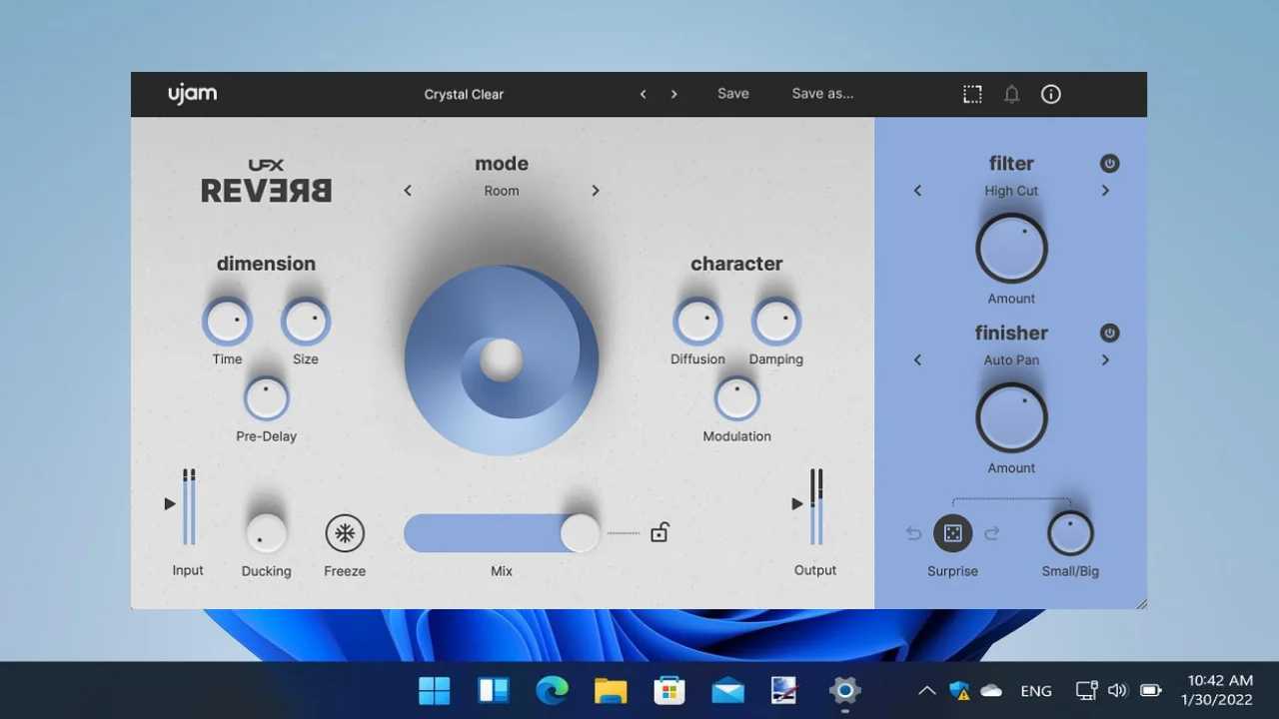Click the High Cut filter name
This screenshot has height=719, width=1279.
[x=1011, y=191]
